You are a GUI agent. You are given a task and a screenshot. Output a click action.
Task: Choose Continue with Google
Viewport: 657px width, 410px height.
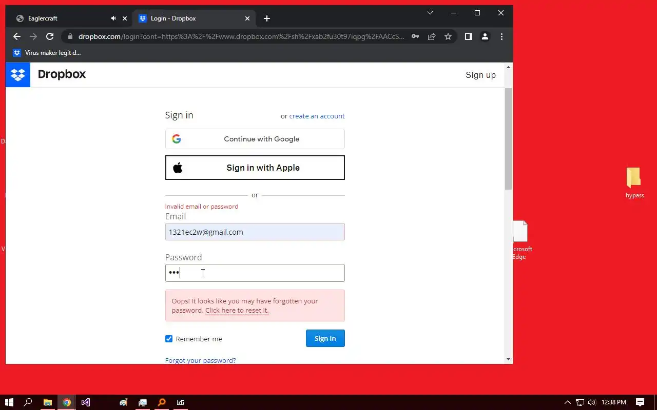[x=255, y=139]
